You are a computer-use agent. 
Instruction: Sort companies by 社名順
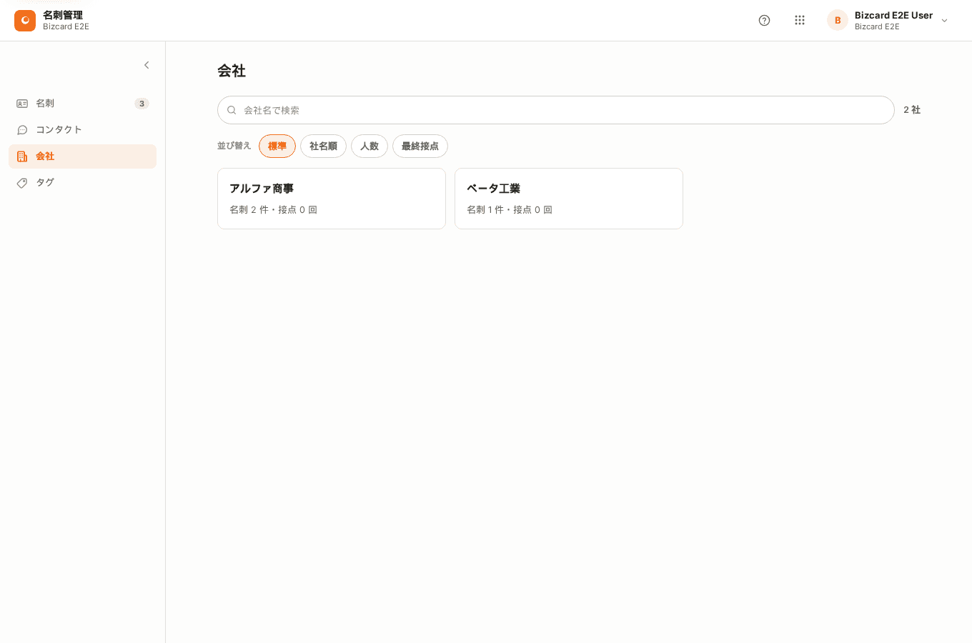323,146
